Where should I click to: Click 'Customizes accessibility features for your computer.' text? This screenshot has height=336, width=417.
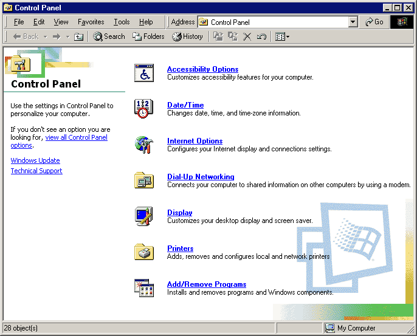[x=240, y=77]
